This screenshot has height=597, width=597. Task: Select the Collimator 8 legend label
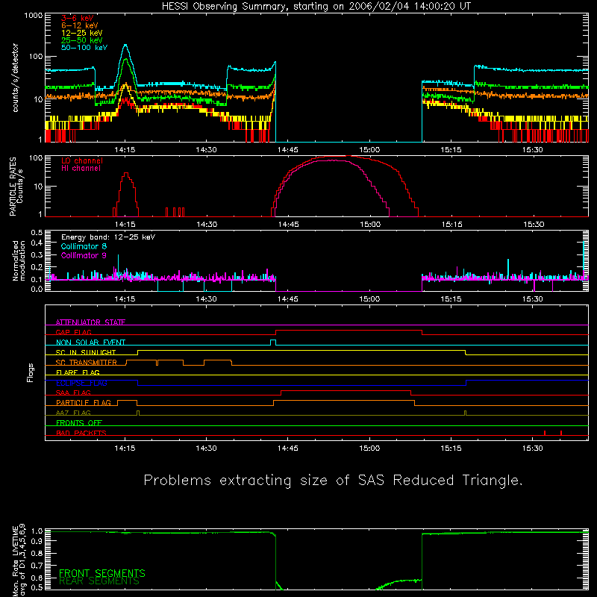[x=84, y=246]
